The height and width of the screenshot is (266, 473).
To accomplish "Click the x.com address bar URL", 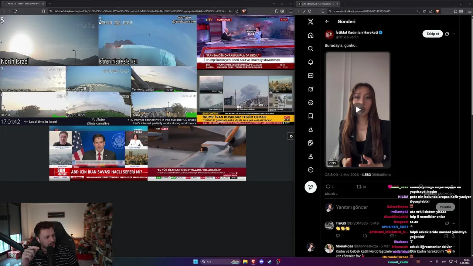I will 362,11.
